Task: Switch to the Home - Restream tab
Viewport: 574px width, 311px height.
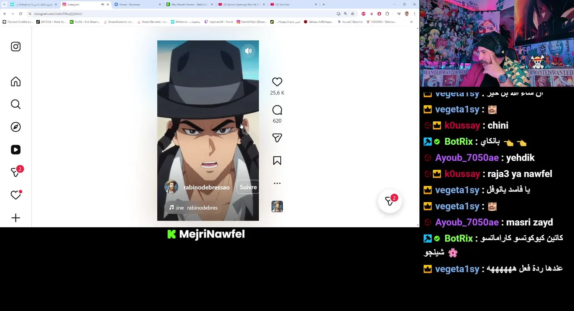Action: click(137, 4)
